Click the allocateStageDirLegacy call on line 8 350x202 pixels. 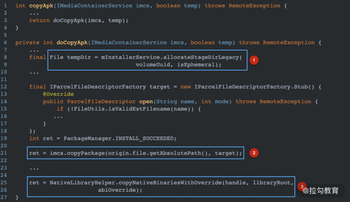[x=201, y=57]
